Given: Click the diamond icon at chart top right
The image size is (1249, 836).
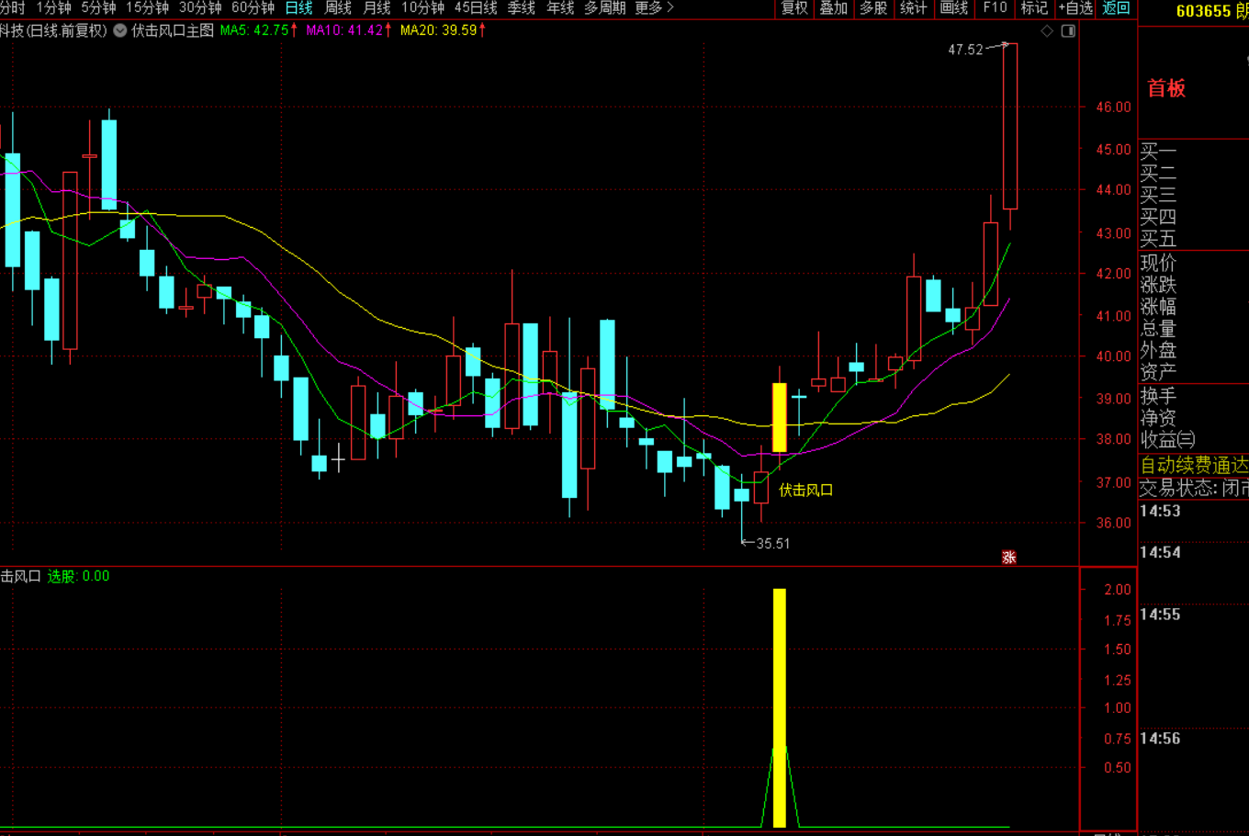Looking at the screenshot, I should click(1047, 31).
